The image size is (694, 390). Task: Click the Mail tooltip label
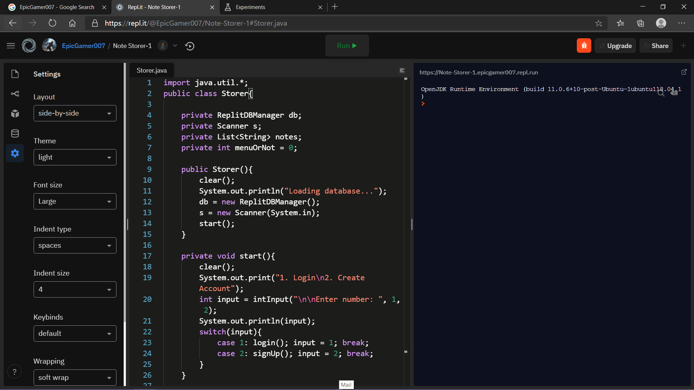tap(346, 385)
